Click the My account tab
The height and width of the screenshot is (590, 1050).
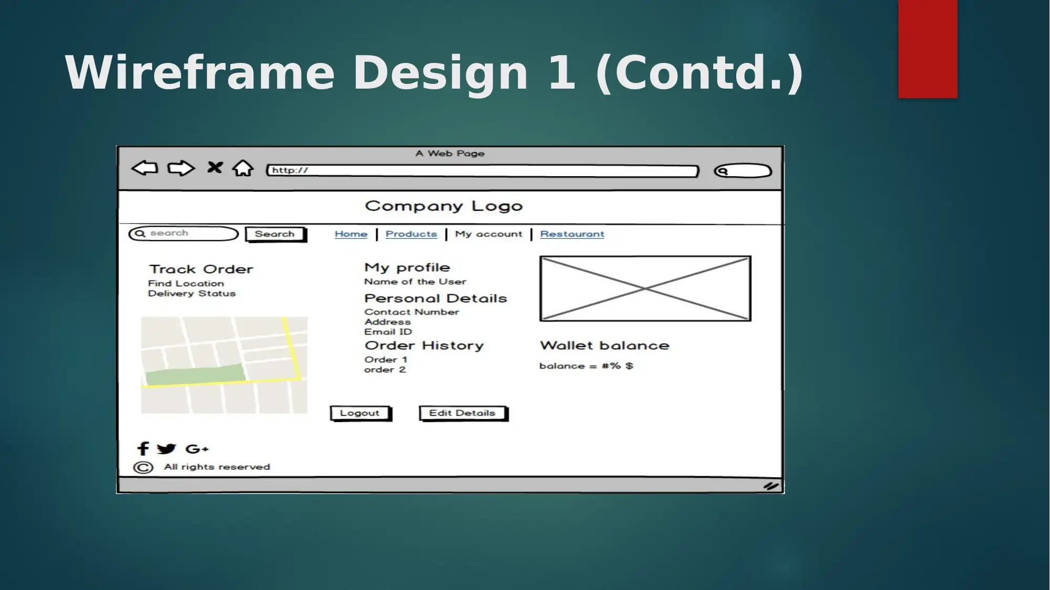coord(488,233)
